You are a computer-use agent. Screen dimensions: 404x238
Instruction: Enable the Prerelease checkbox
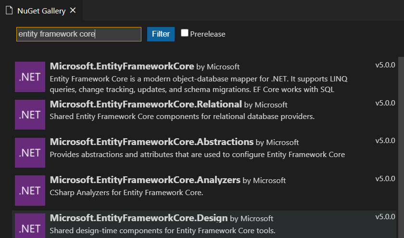[x=185, y=33]
